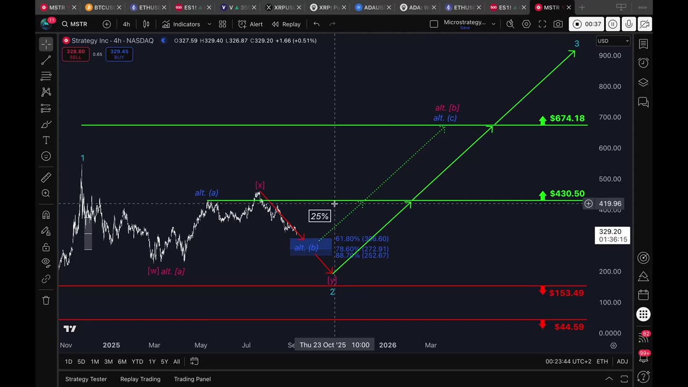Open the quick search icon

click(510, 24)
